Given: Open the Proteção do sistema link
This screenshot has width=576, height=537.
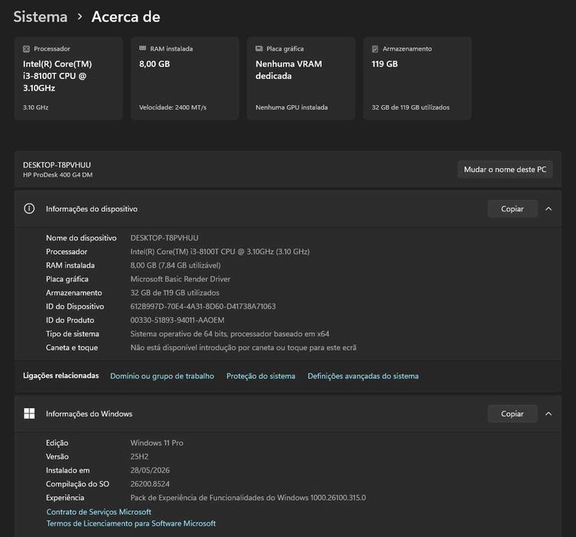Looking at the screenshot, I should 261,376.
